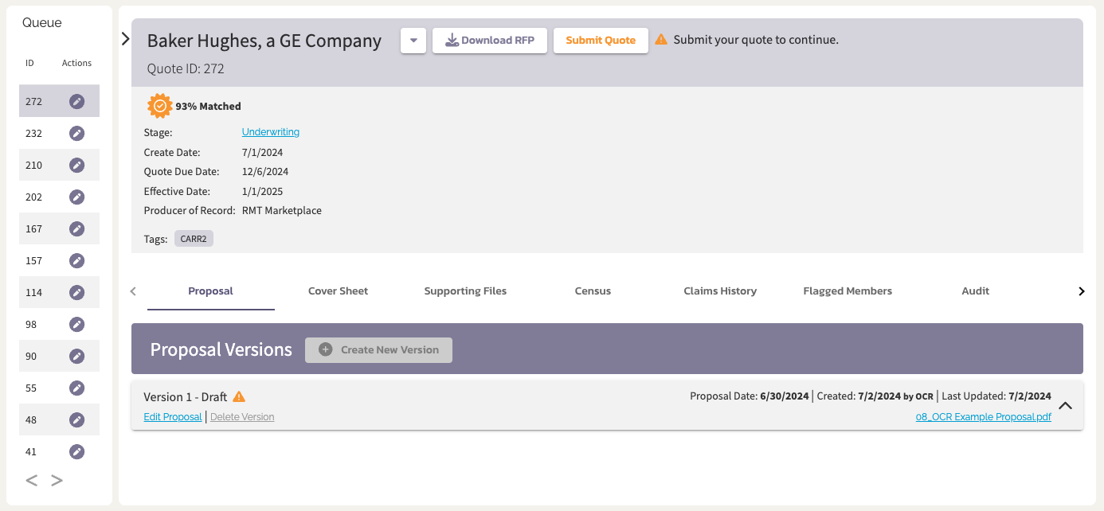Click the edit pencil next to quote 114

(76, 292)
